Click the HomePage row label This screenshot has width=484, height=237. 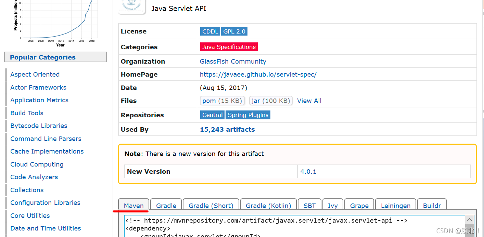point(139,75)
